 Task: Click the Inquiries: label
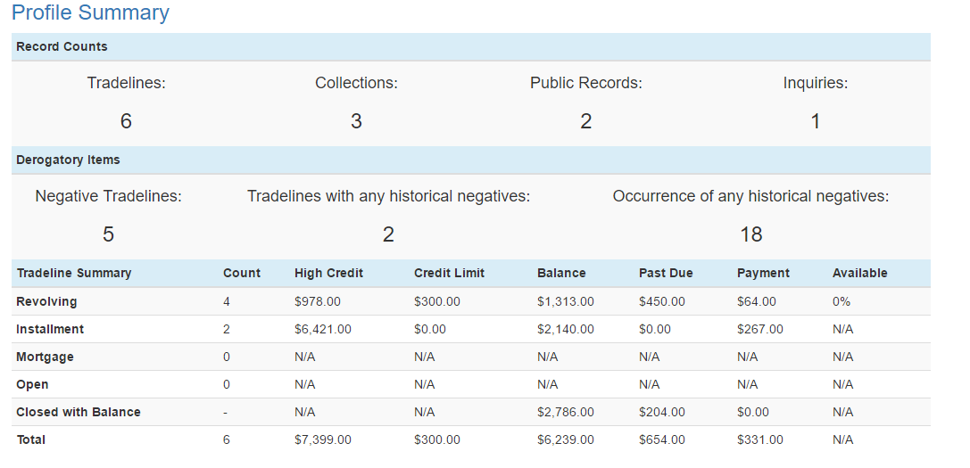[816, 83]
